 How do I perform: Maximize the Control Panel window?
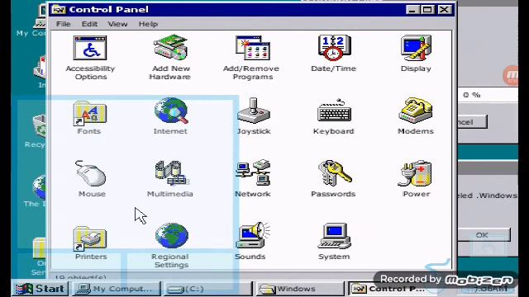point(427,9)
